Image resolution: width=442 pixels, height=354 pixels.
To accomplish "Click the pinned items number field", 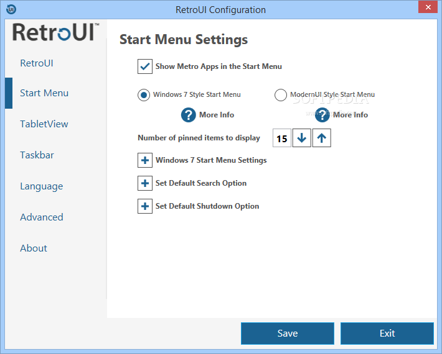I will pyautogui.click(x=282, y=138).
